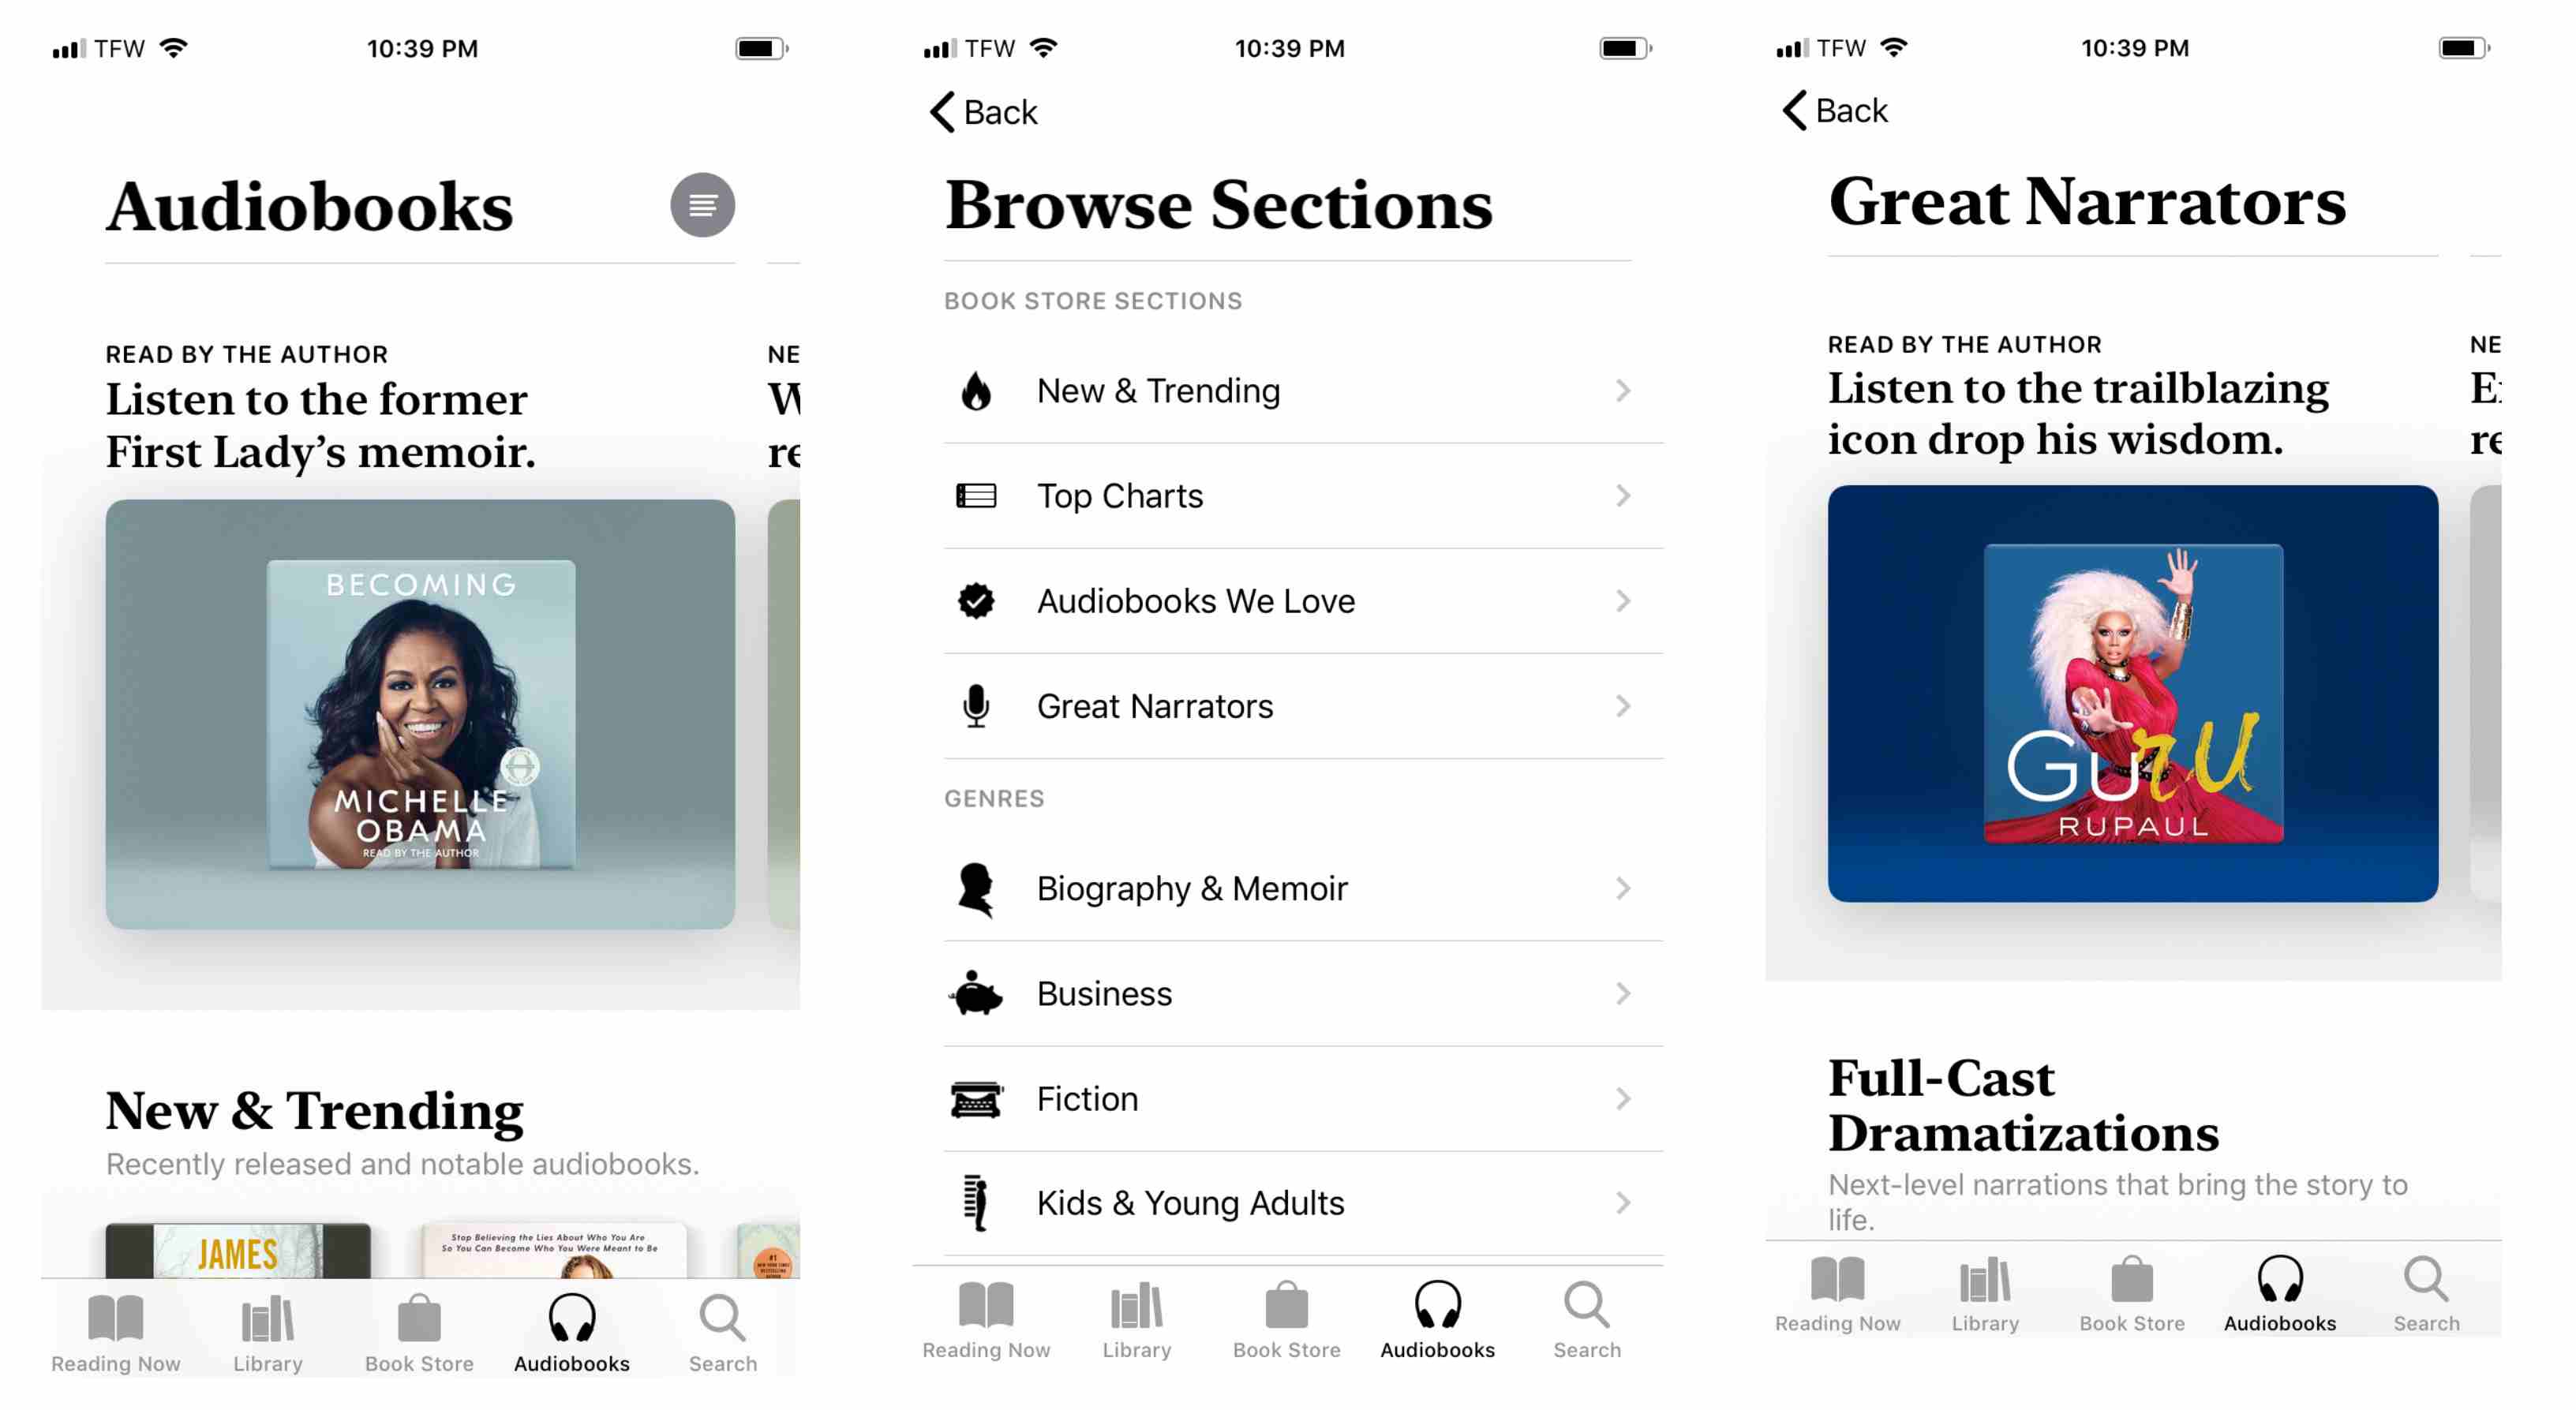Tap Back button on Browse Sections screen
Screen dimensions: 2576x1410
pos(951,113)
